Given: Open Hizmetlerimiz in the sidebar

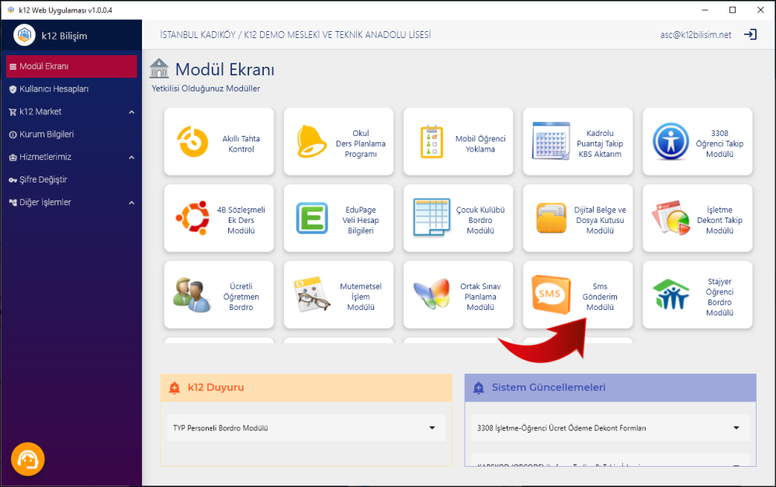Looking at the screenshot, I should [x=71, y=157].
